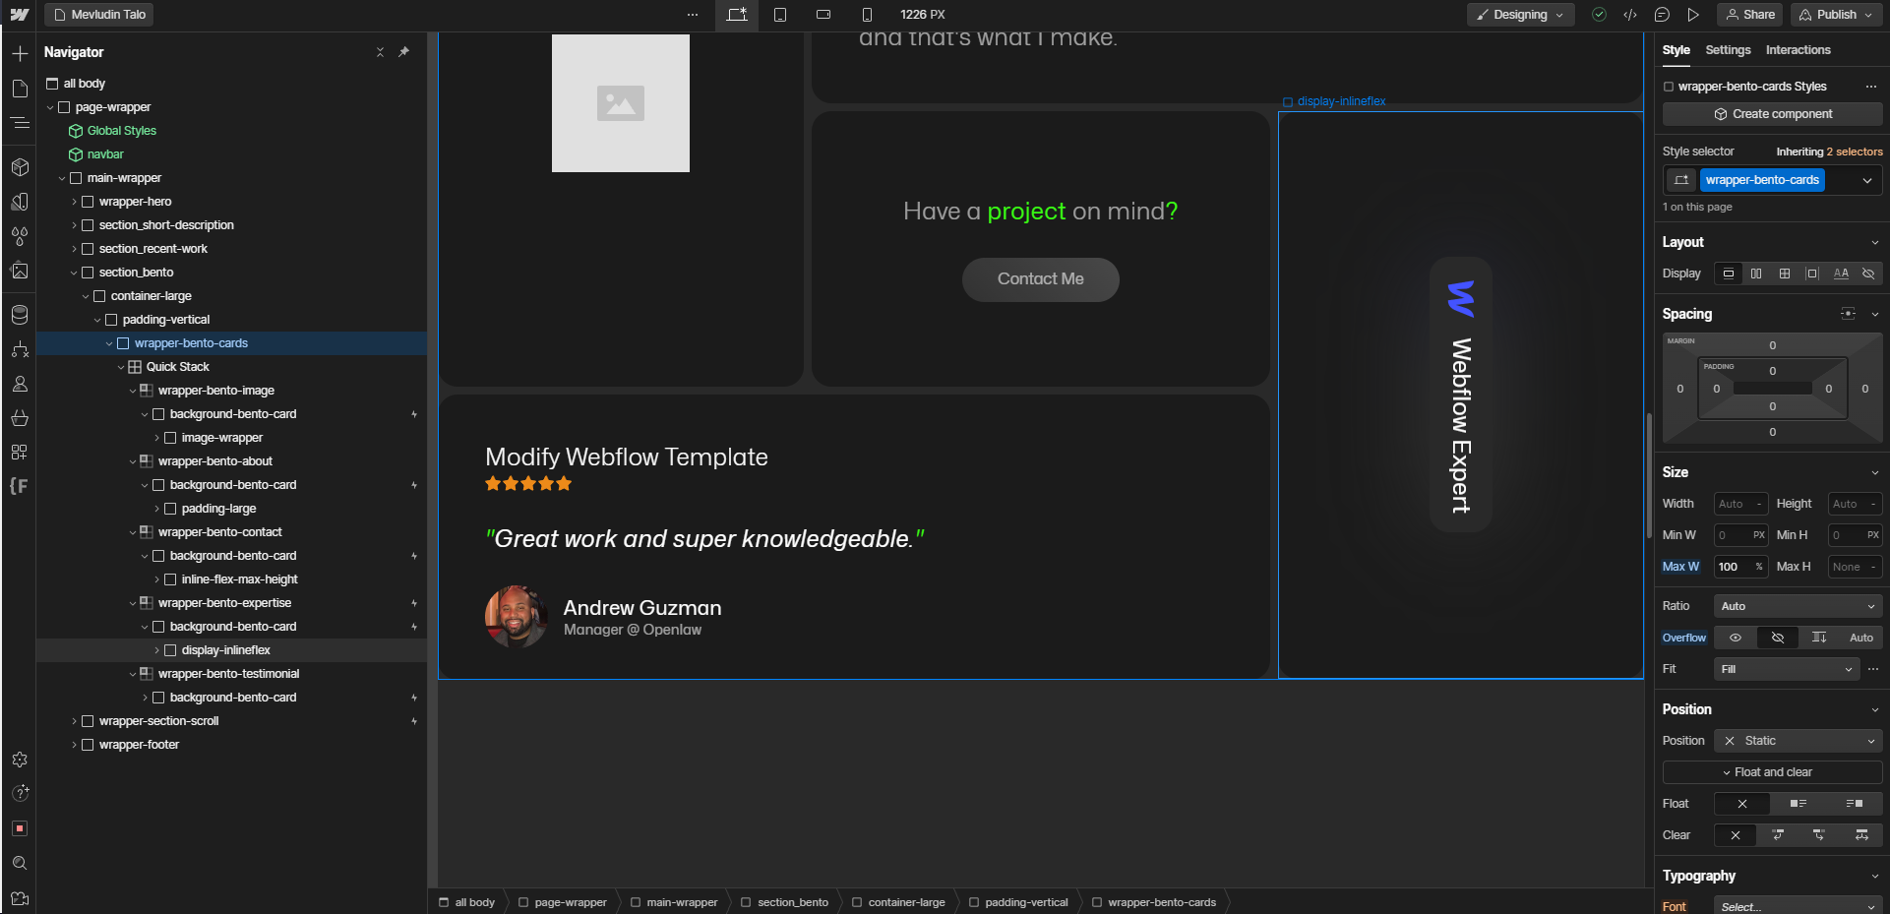The image size is (1890, 914).
Task: Set Overflow to hidden with the eye-slash icon
Action: (x=1777, y=638)
